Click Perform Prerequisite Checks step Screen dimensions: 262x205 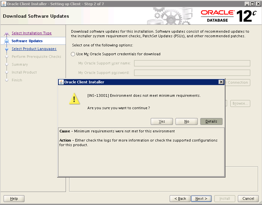click(x=37, y=57)
